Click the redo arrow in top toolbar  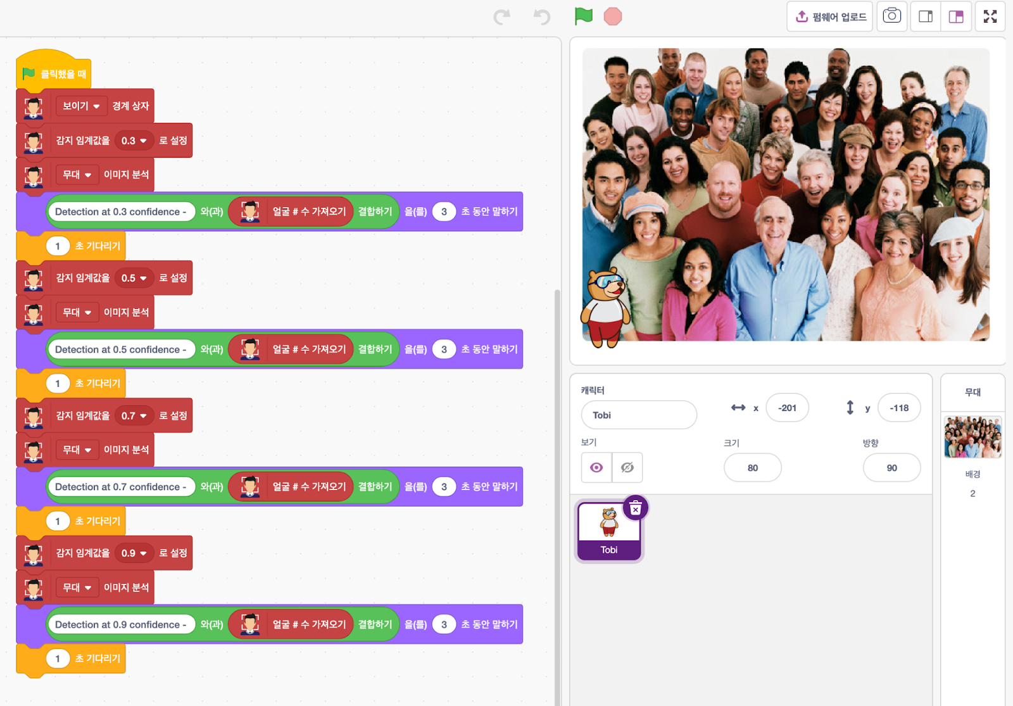tap(502, 17)
